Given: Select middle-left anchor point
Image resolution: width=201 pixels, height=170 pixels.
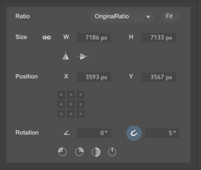Looking at the screenshot, I should [61, 104].
